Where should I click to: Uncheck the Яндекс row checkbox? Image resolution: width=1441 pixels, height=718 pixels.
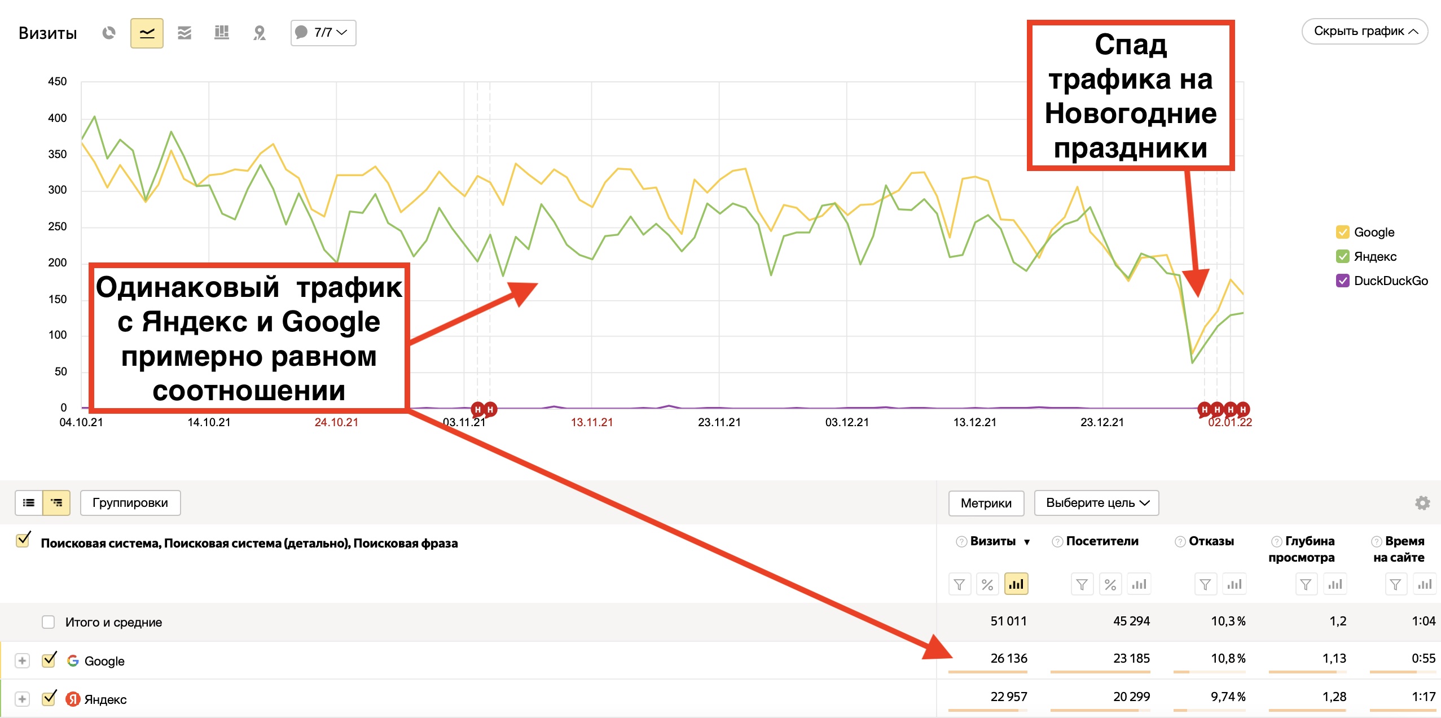(49, 698)
